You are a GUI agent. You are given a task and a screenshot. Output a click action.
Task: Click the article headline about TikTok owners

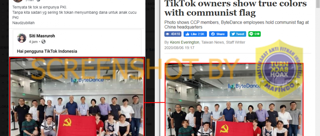pyautogui.click(x=235, y=8)
